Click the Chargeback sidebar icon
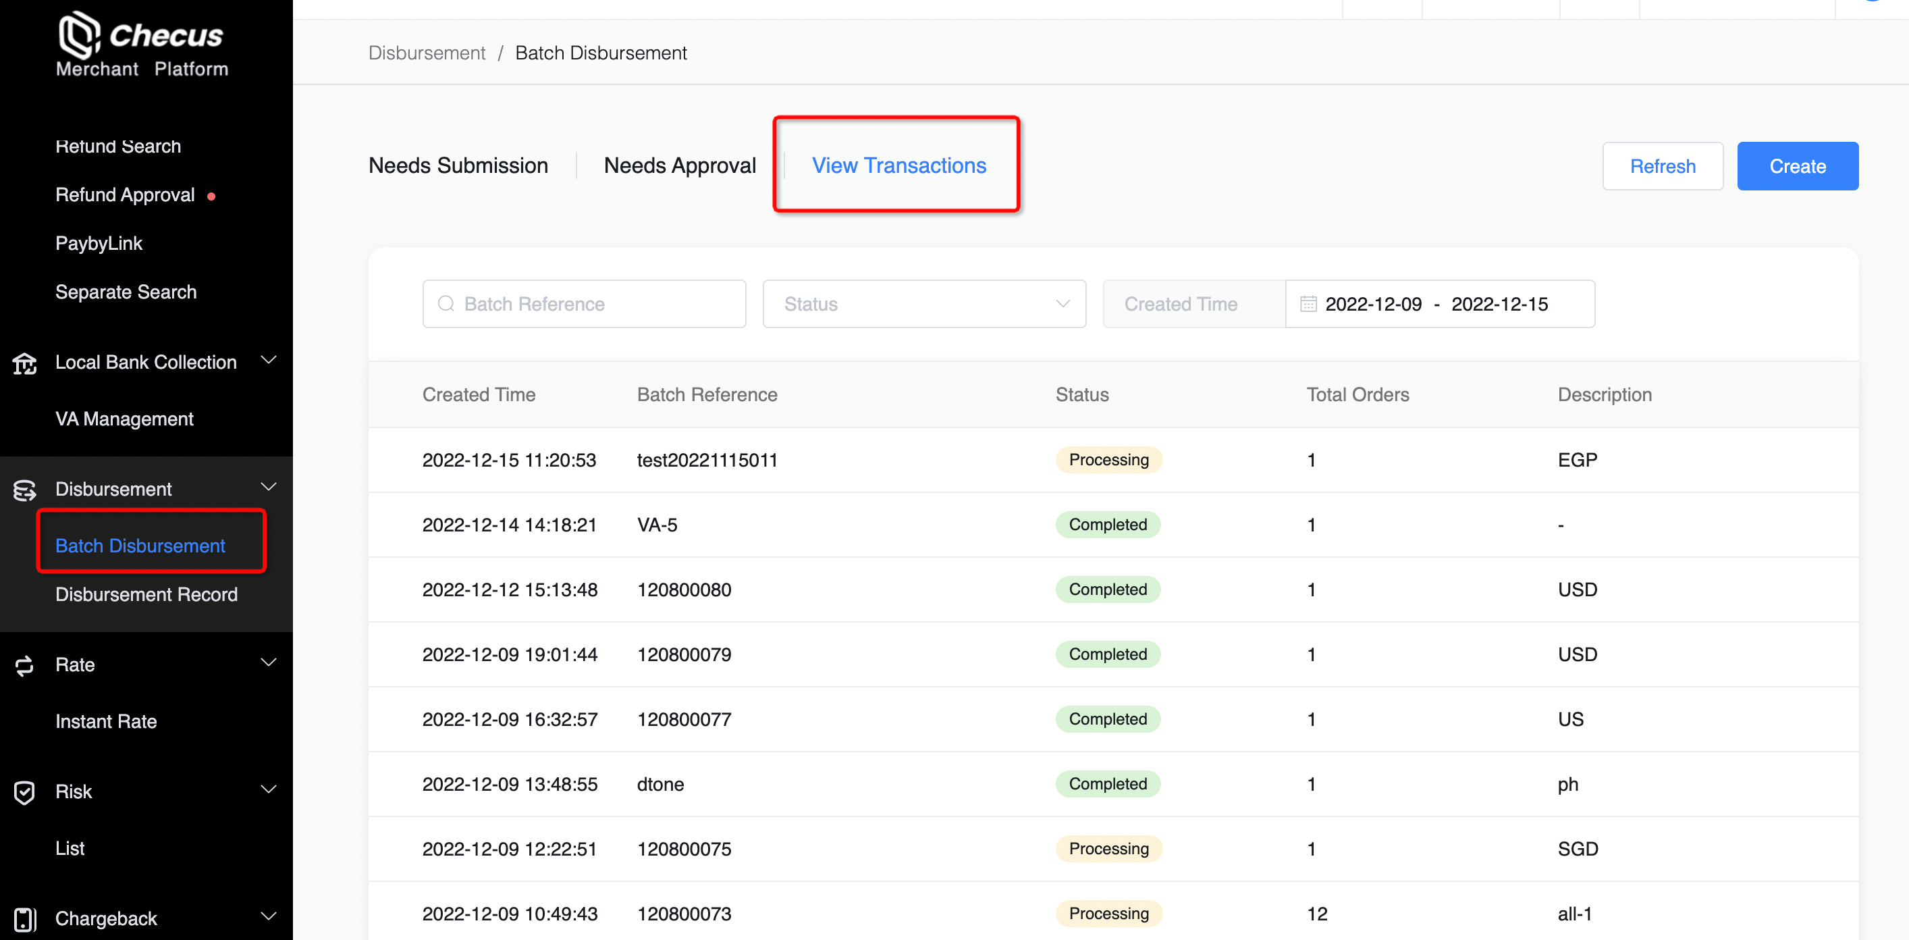Screen dimensions: 1909x940 [x=24, y=918]
